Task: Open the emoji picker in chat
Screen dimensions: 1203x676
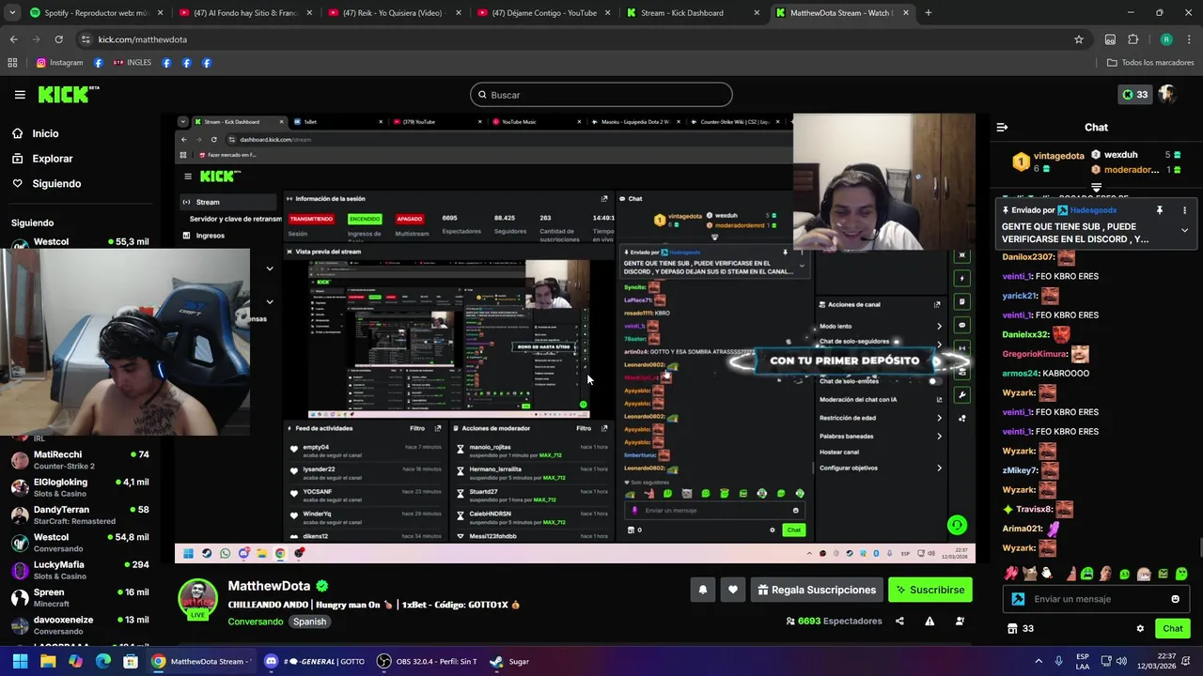Action: [x=1175, y=599]
